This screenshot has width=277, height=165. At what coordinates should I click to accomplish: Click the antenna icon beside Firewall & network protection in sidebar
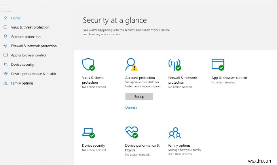pyautogui.click(x=6, y=46)
